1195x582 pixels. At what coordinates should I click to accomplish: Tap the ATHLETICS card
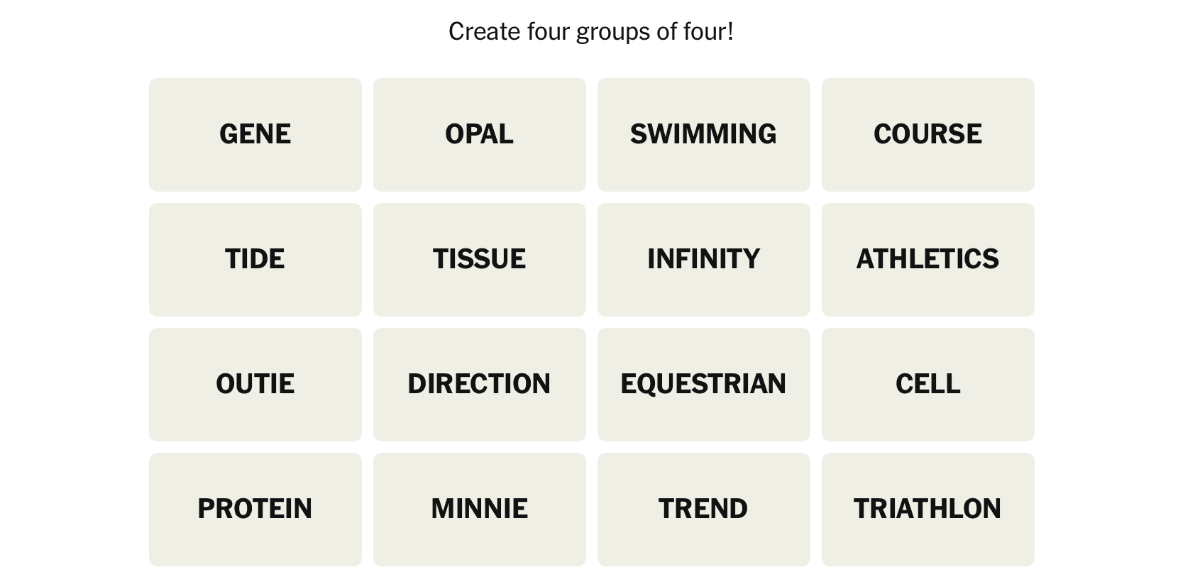pos(927,259)
